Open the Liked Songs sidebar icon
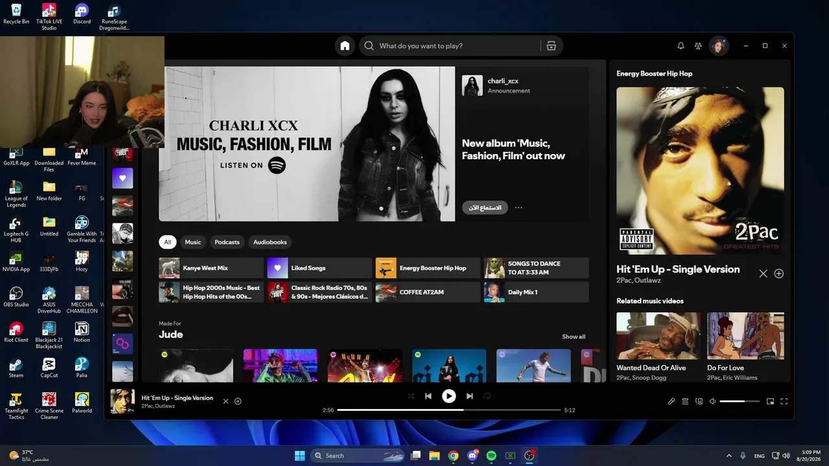 [x=122, y=178]
